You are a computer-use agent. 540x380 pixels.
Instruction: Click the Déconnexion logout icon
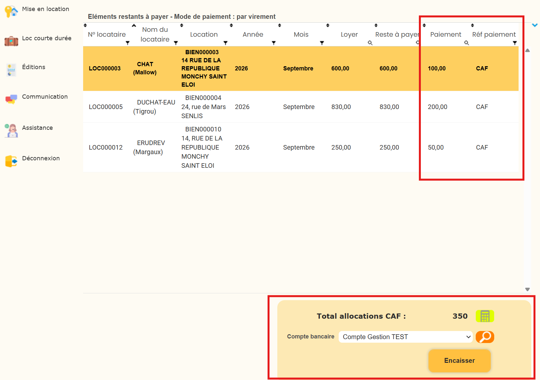point(11,161)
